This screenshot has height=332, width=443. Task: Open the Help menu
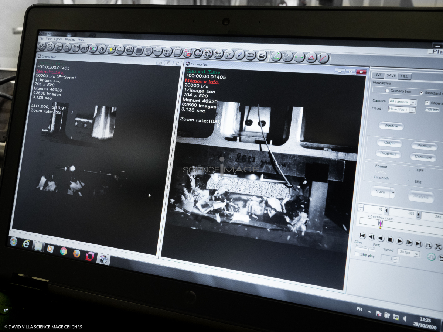point(81,40)
